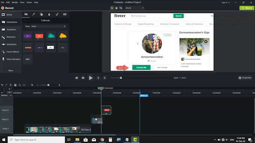This screenshot has height=143, width=255.
Task: Click the timeline Split icon
Action: (x=24, y=85)
